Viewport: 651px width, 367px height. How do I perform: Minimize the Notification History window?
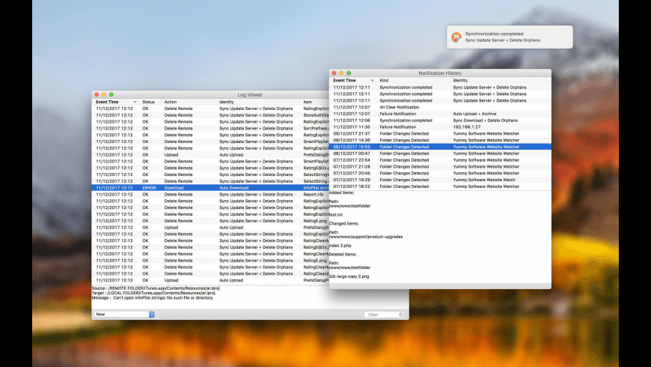pyautogui.click(x=341, y=73)
